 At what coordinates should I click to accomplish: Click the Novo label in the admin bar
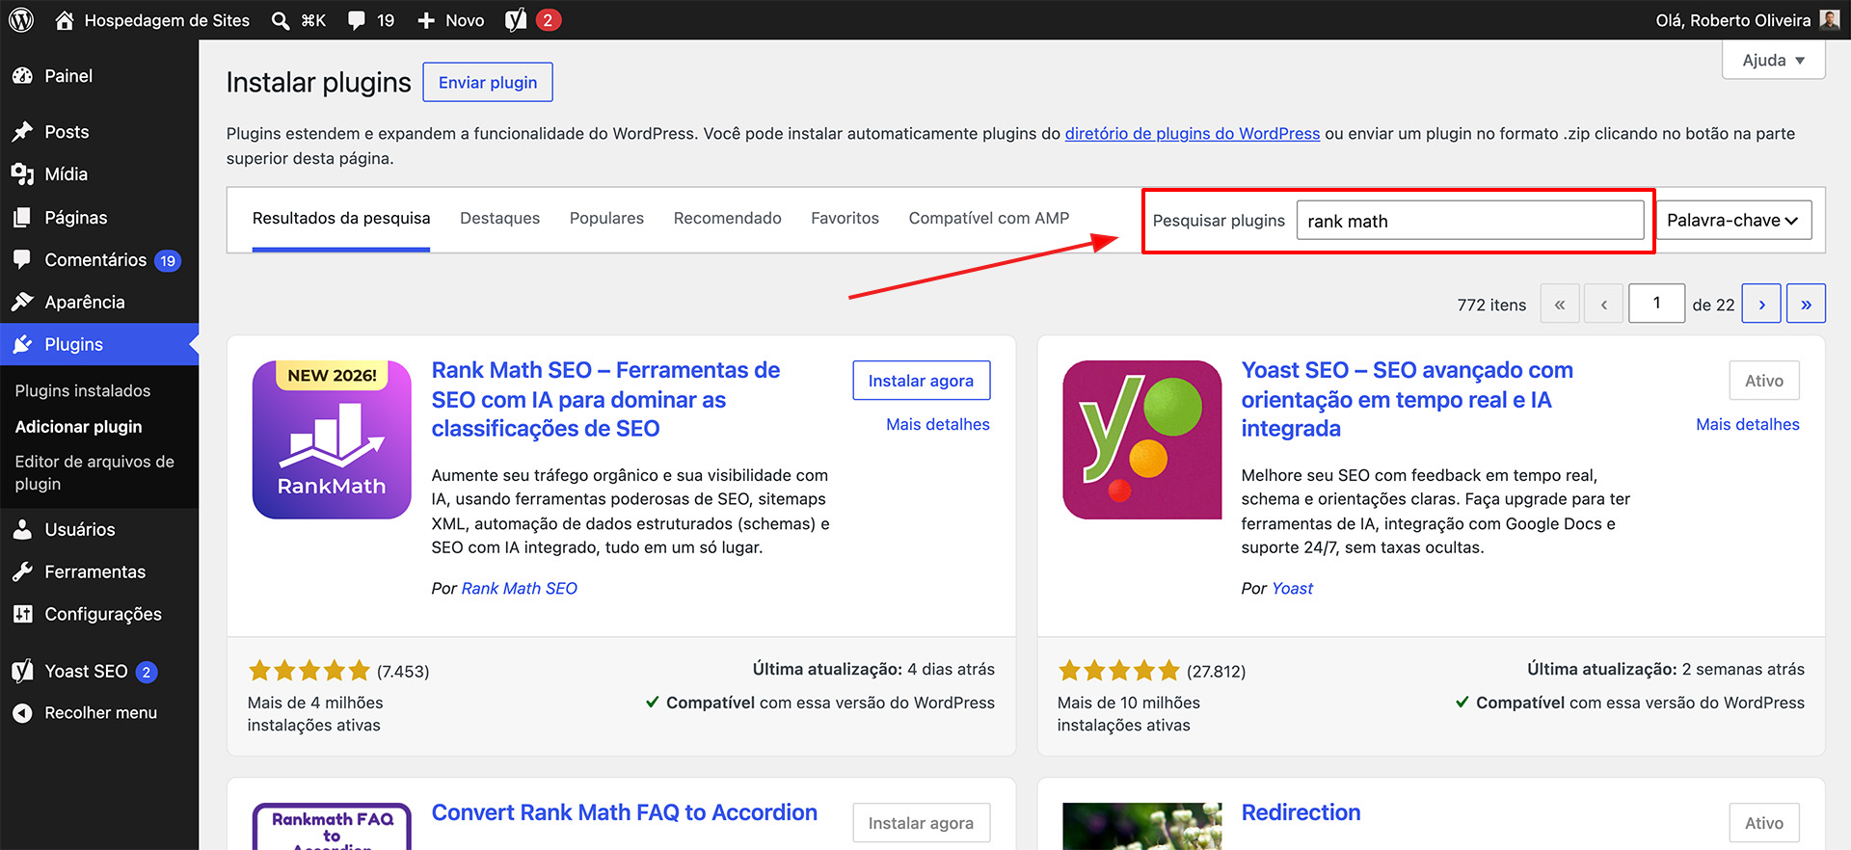point(465,20)
